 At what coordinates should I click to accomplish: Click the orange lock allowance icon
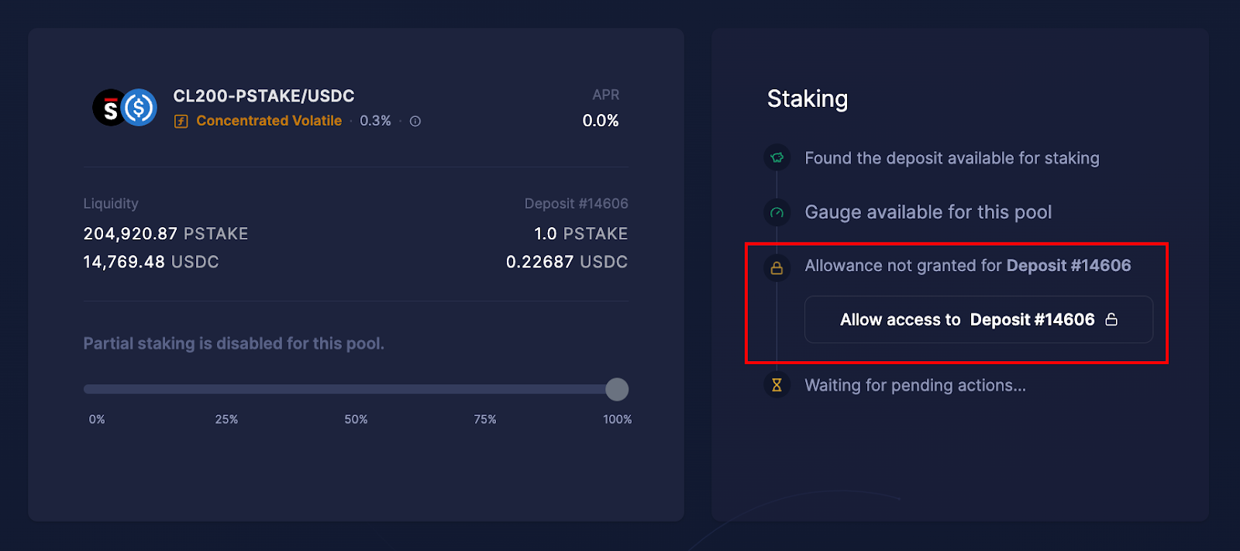[x=777, y=268]
